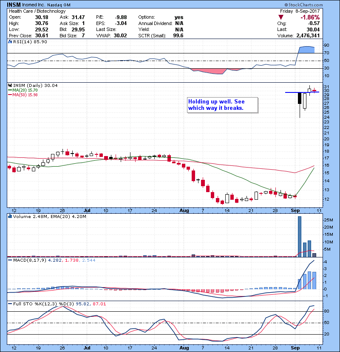
Task: Click the MACD signal value 1.738
Action: [x=72, y=260]
